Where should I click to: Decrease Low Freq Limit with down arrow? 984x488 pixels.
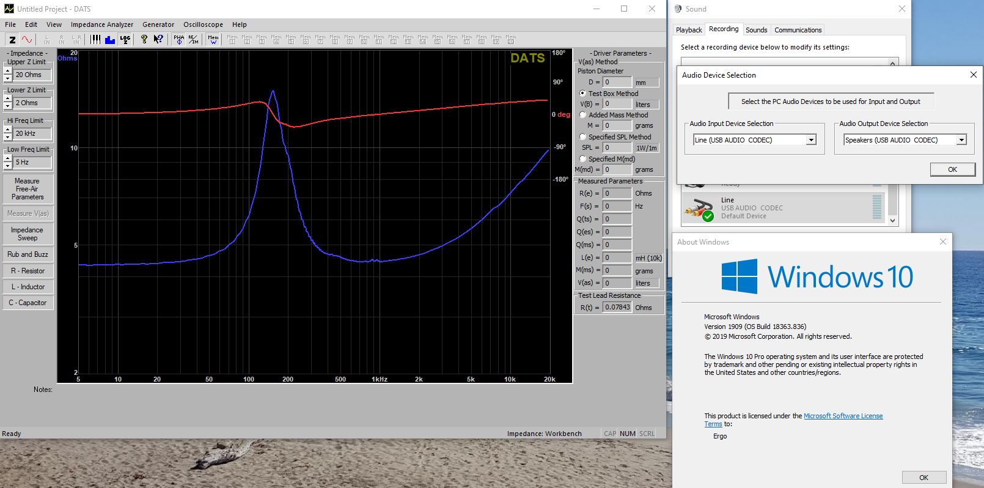click(8, 166)
